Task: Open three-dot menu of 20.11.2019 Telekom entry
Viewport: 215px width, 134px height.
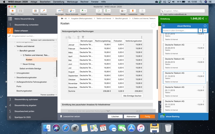Action: pyautogui.click(x=204, y=87)
